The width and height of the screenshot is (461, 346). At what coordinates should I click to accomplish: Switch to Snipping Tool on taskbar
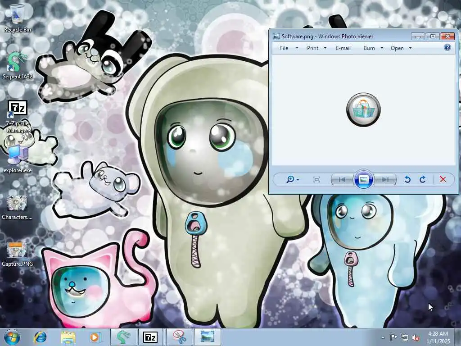pos(180,337)
